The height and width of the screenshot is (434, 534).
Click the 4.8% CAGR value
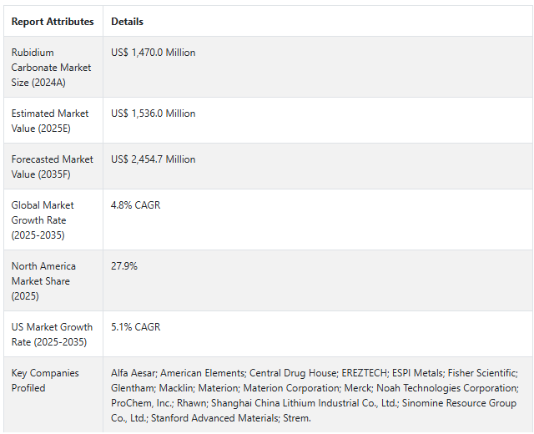pyautogui.click(x=136, y=205)
